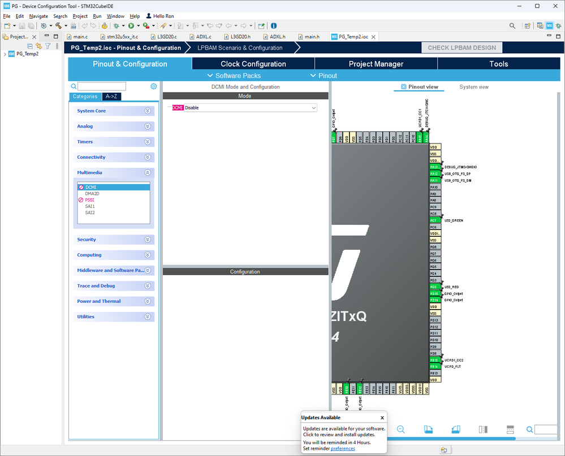Click the Information Center blue i icon
The image size is (565, 456).
(274, 26)
